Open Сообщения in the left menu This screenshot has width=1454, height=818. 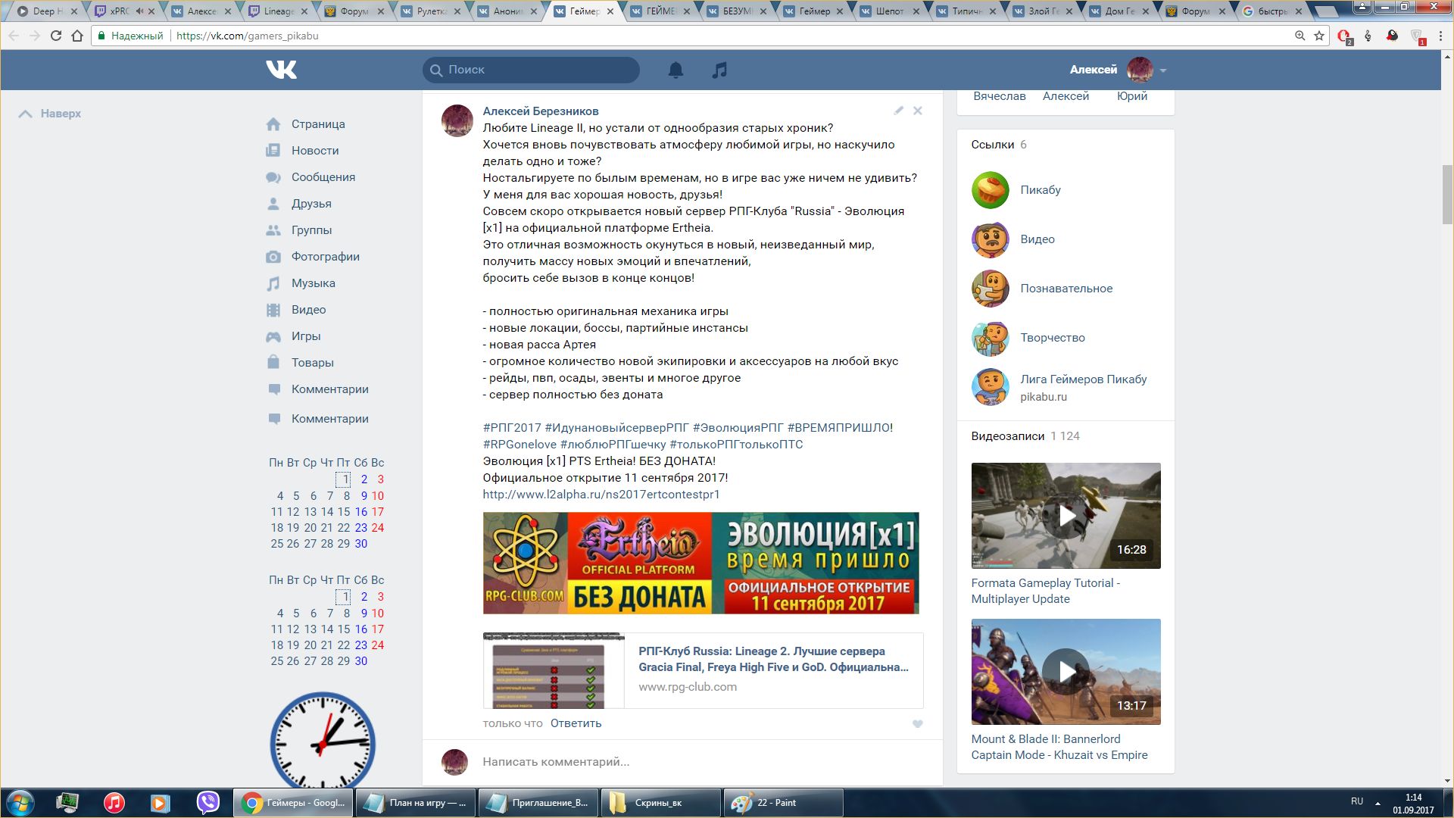tap(323, 177)
